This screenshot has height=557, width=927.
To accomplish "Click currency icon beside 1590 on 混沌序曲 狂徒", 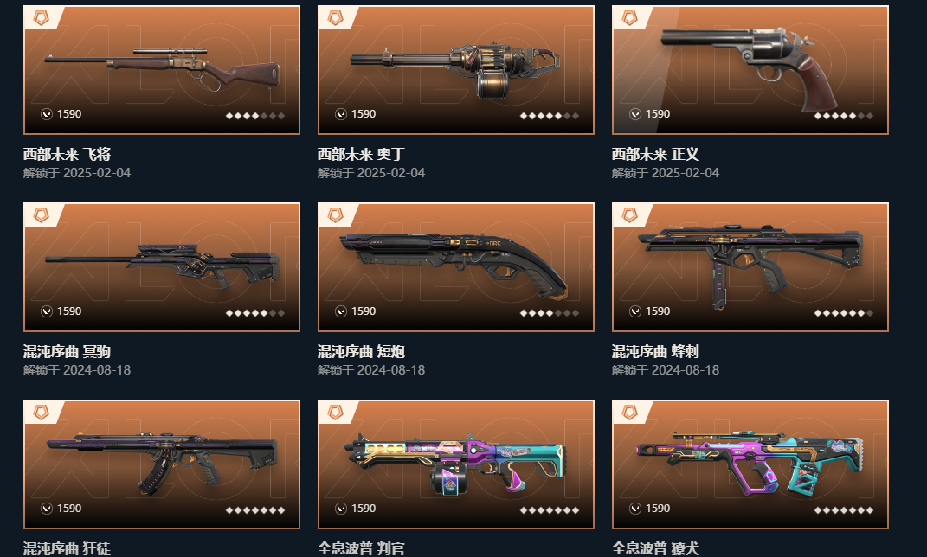I will [47, 508].
